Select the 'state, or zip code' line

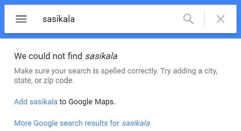[x=44, y=80]
